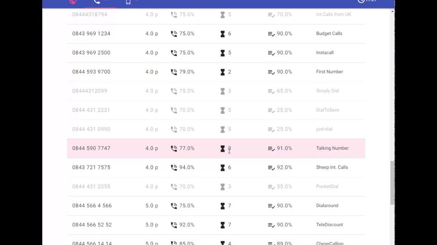Click scrollbar up arrow

pyautogui.click(x=392, y=11)
